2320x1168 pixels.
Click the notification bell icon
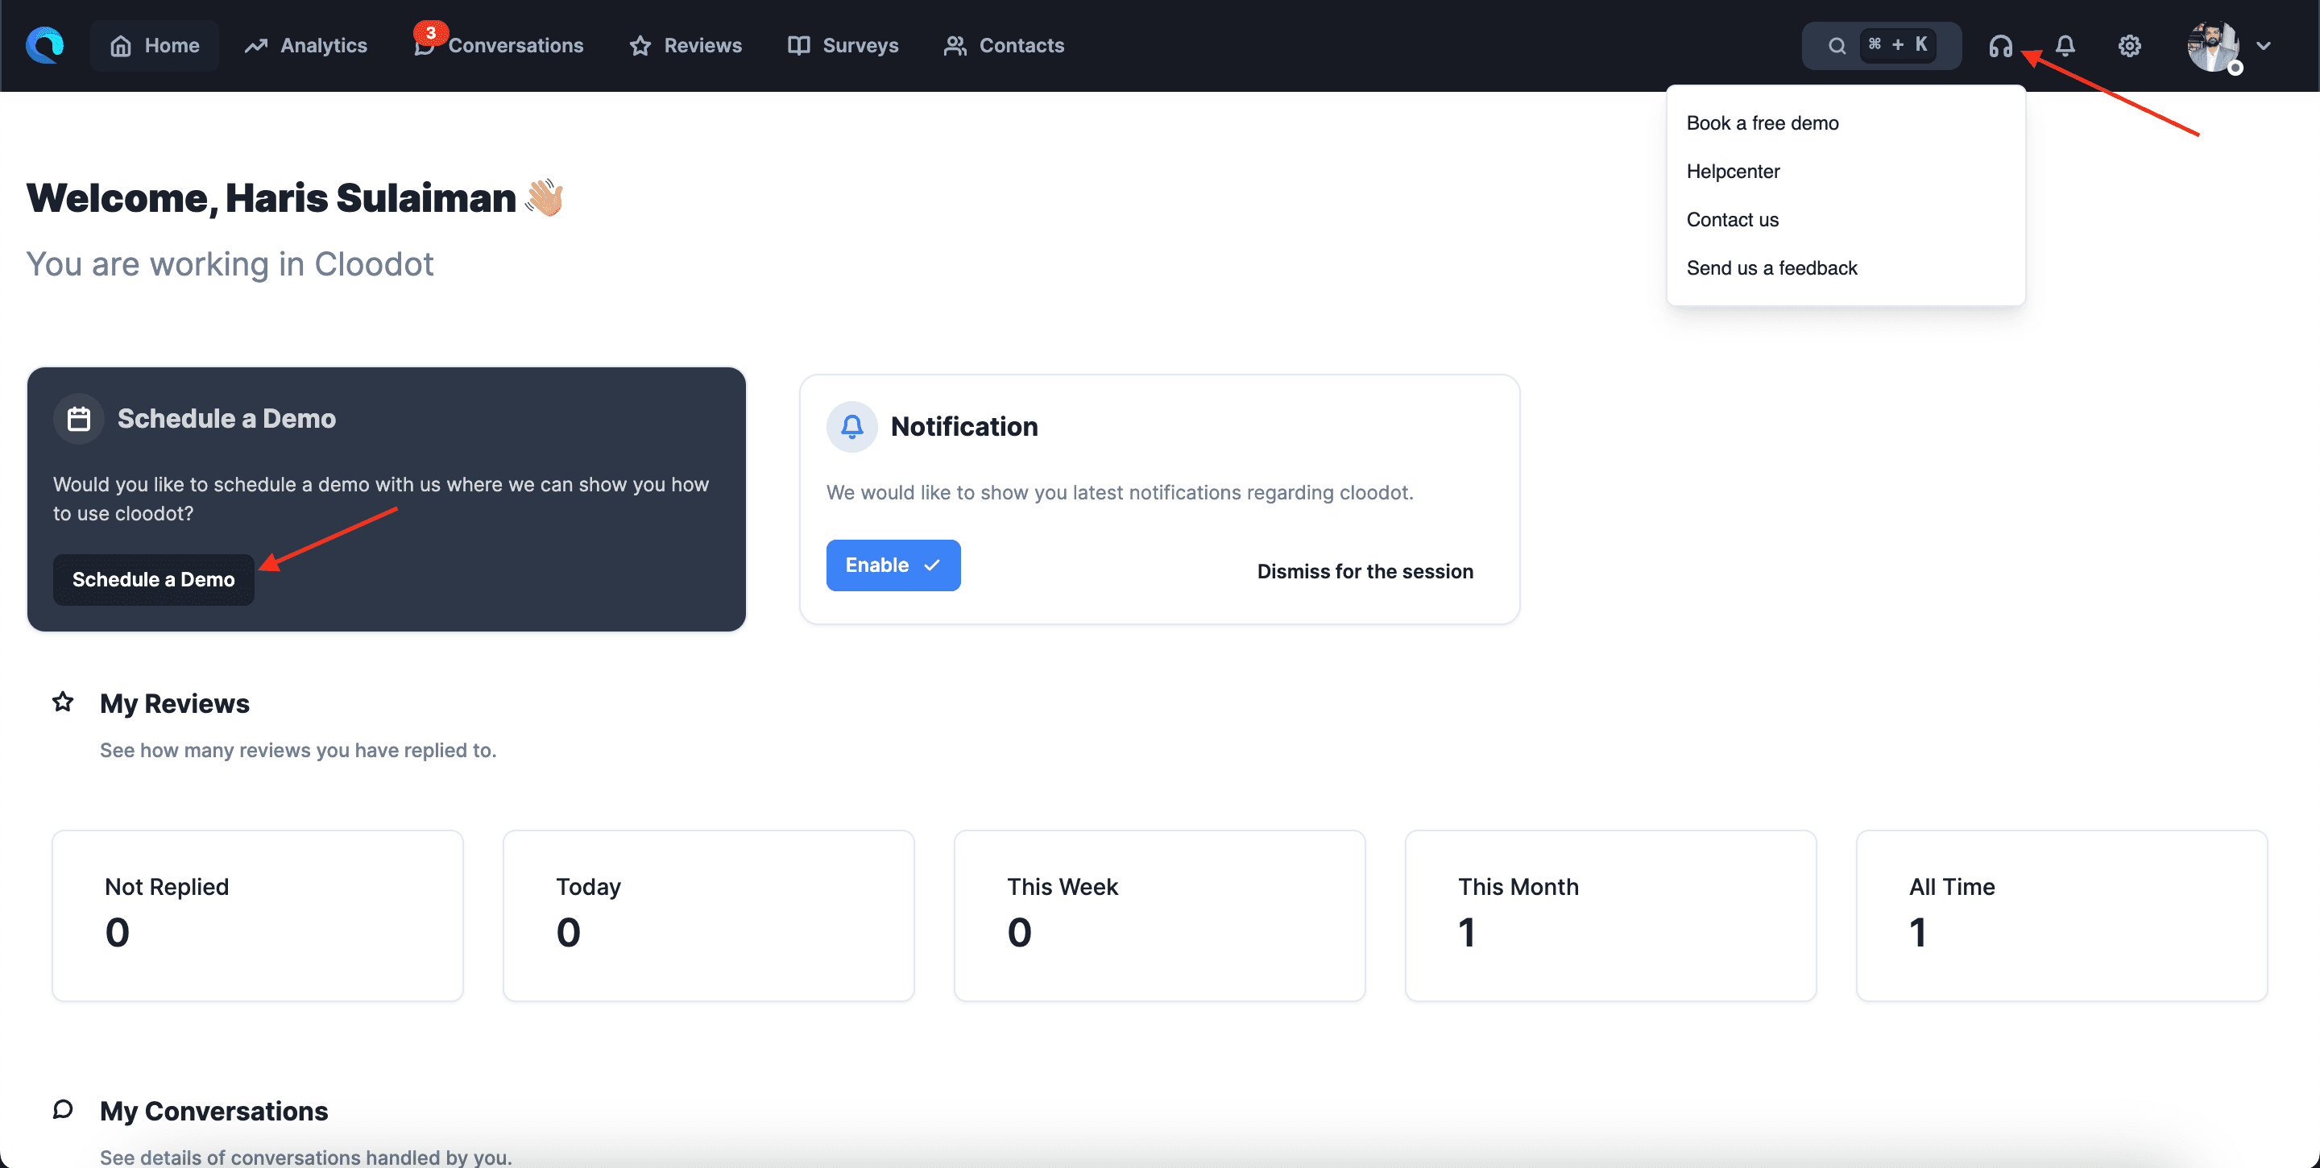pos(2064,45)
